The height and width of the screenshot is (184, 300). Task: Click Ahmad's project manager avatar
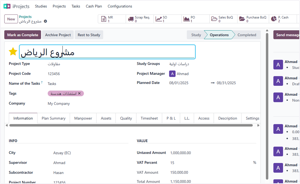coord(172,74)
